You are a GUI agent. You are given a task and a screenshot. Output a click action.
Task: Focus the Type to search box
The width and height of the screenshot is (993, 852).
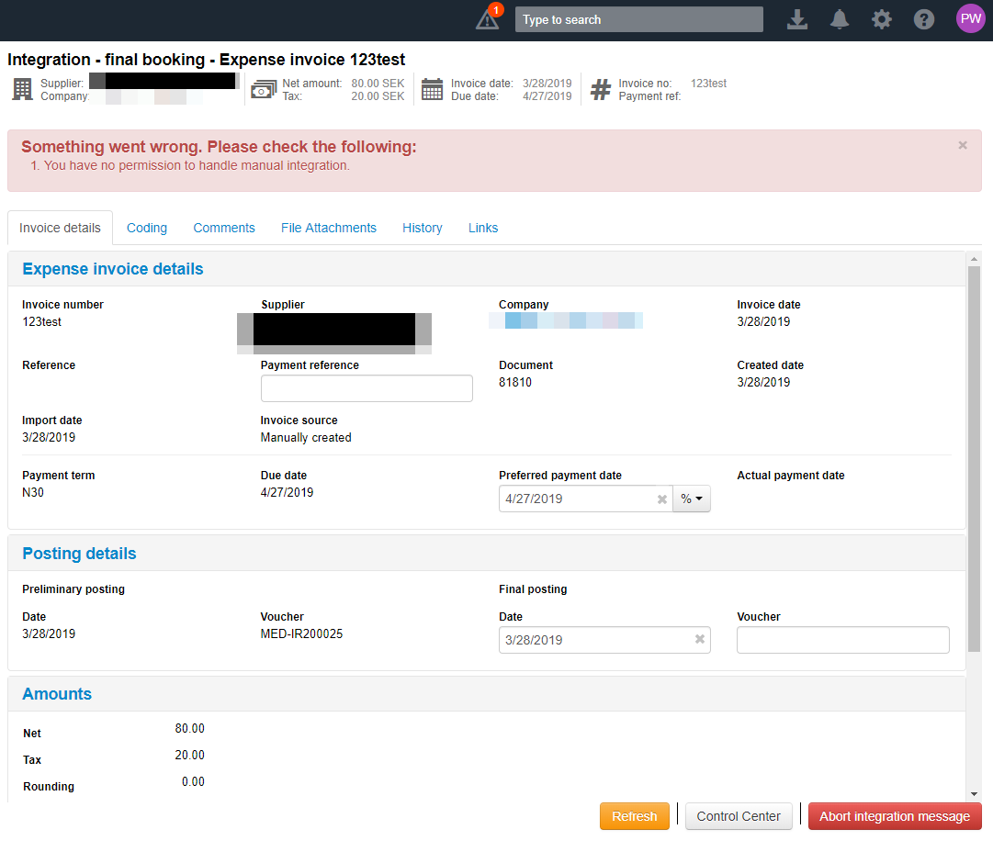point(639,19)
